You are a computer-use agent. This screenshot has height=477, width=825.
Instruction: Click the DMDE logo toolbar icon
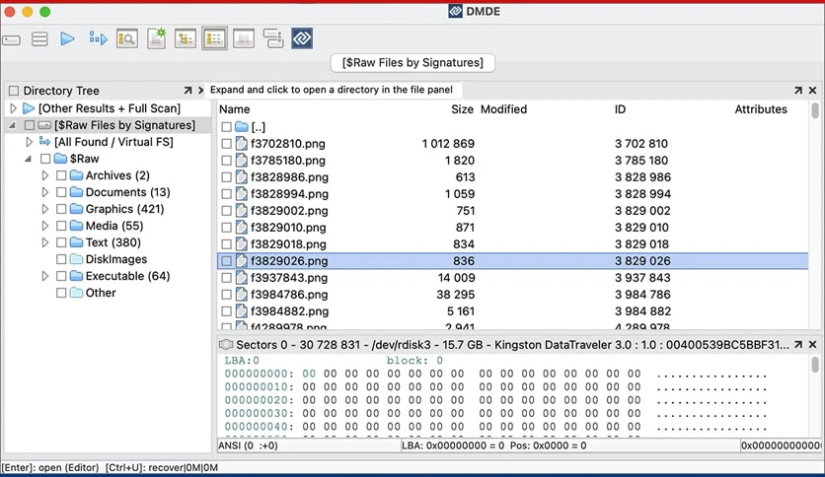pos(302,38)
